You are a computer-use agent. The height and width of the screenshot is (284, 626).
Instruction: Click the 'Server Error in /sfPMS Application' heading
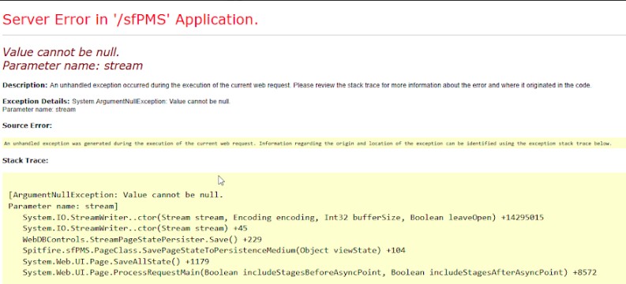pyautogui.click(x=130, y=20)
